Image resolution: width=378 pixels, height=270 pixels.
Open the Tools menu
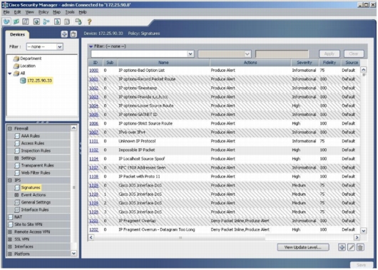(70, 12)
